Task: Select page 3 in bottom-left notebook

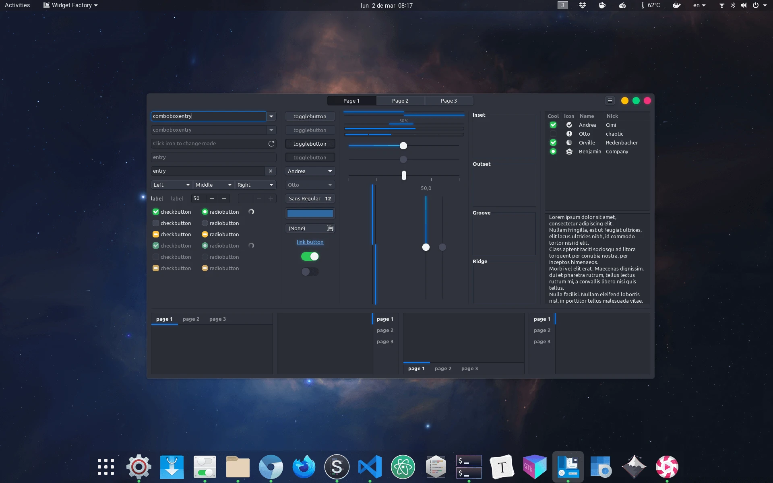Action: pos(217,319)
